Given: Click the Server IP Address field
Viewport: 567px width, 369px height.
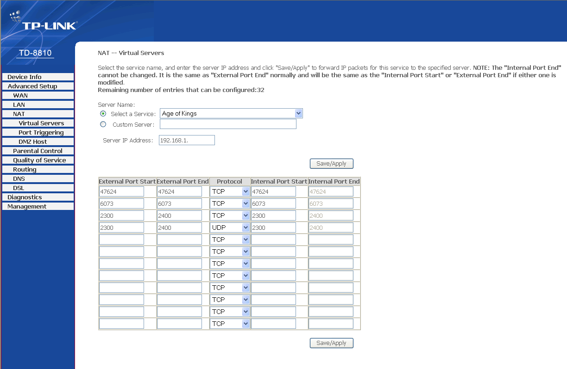Looking at the screenshot, I should [x=187, y=140].
